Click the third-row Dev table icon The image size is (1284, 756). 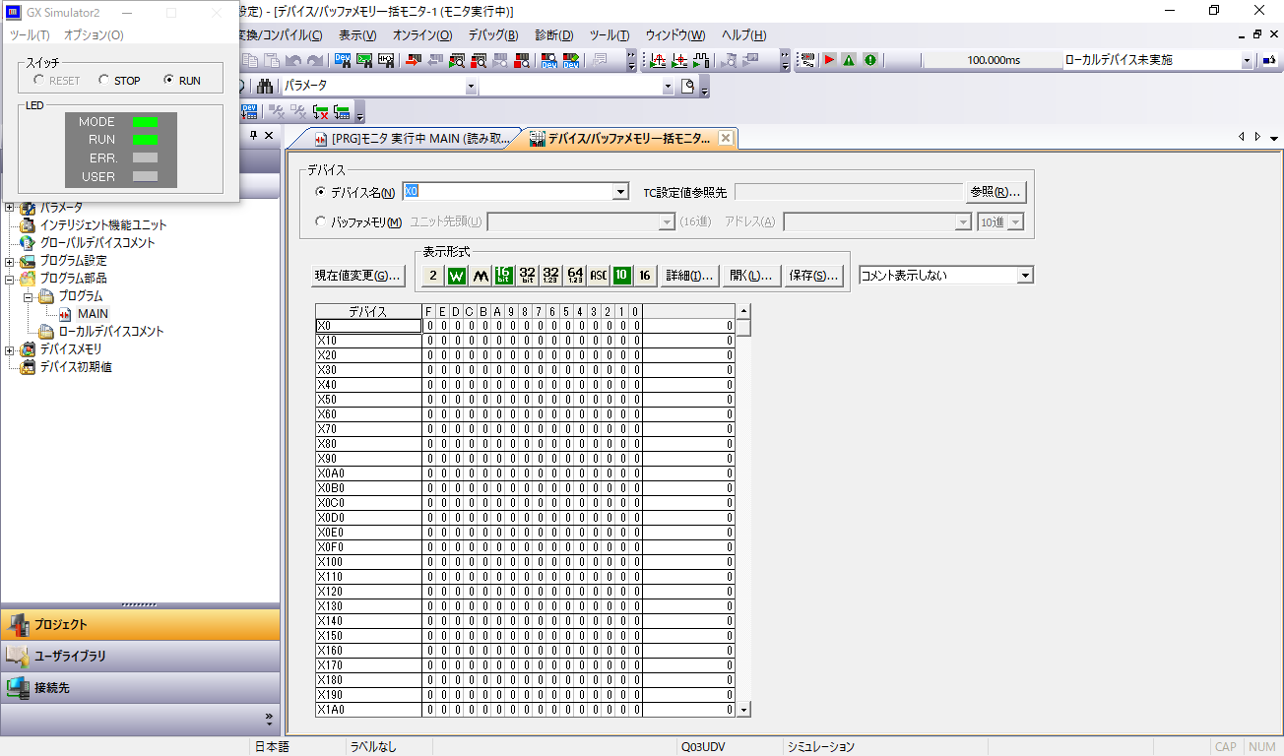[248, 110]
